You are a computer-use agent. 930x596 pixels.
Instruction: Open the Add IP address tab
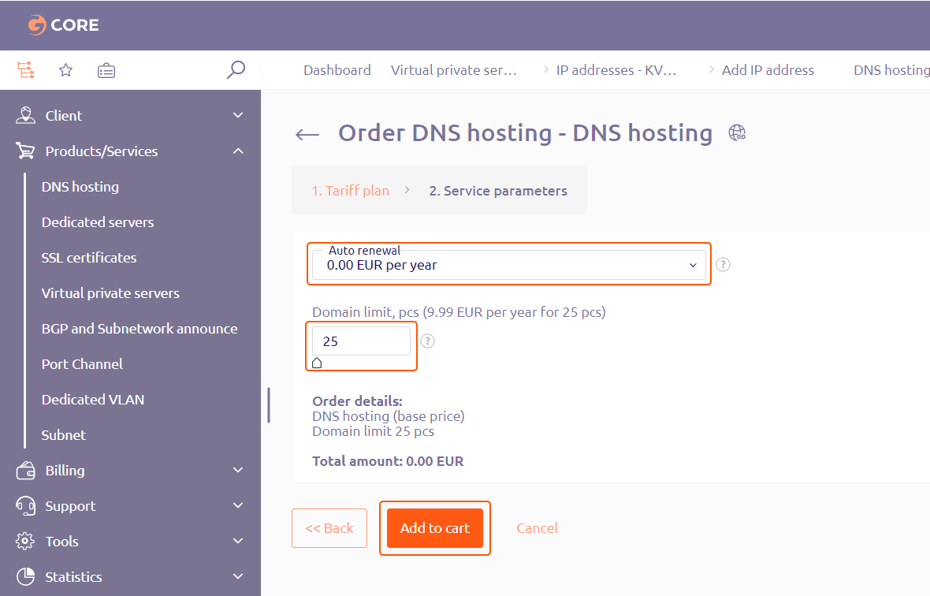pyautogui.click(x=768, y=70)
